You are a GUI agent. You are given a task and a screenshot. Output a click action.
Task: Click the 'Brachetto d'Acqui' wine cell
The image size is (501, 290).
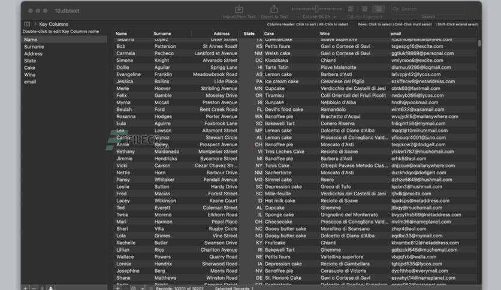[340, 117]
